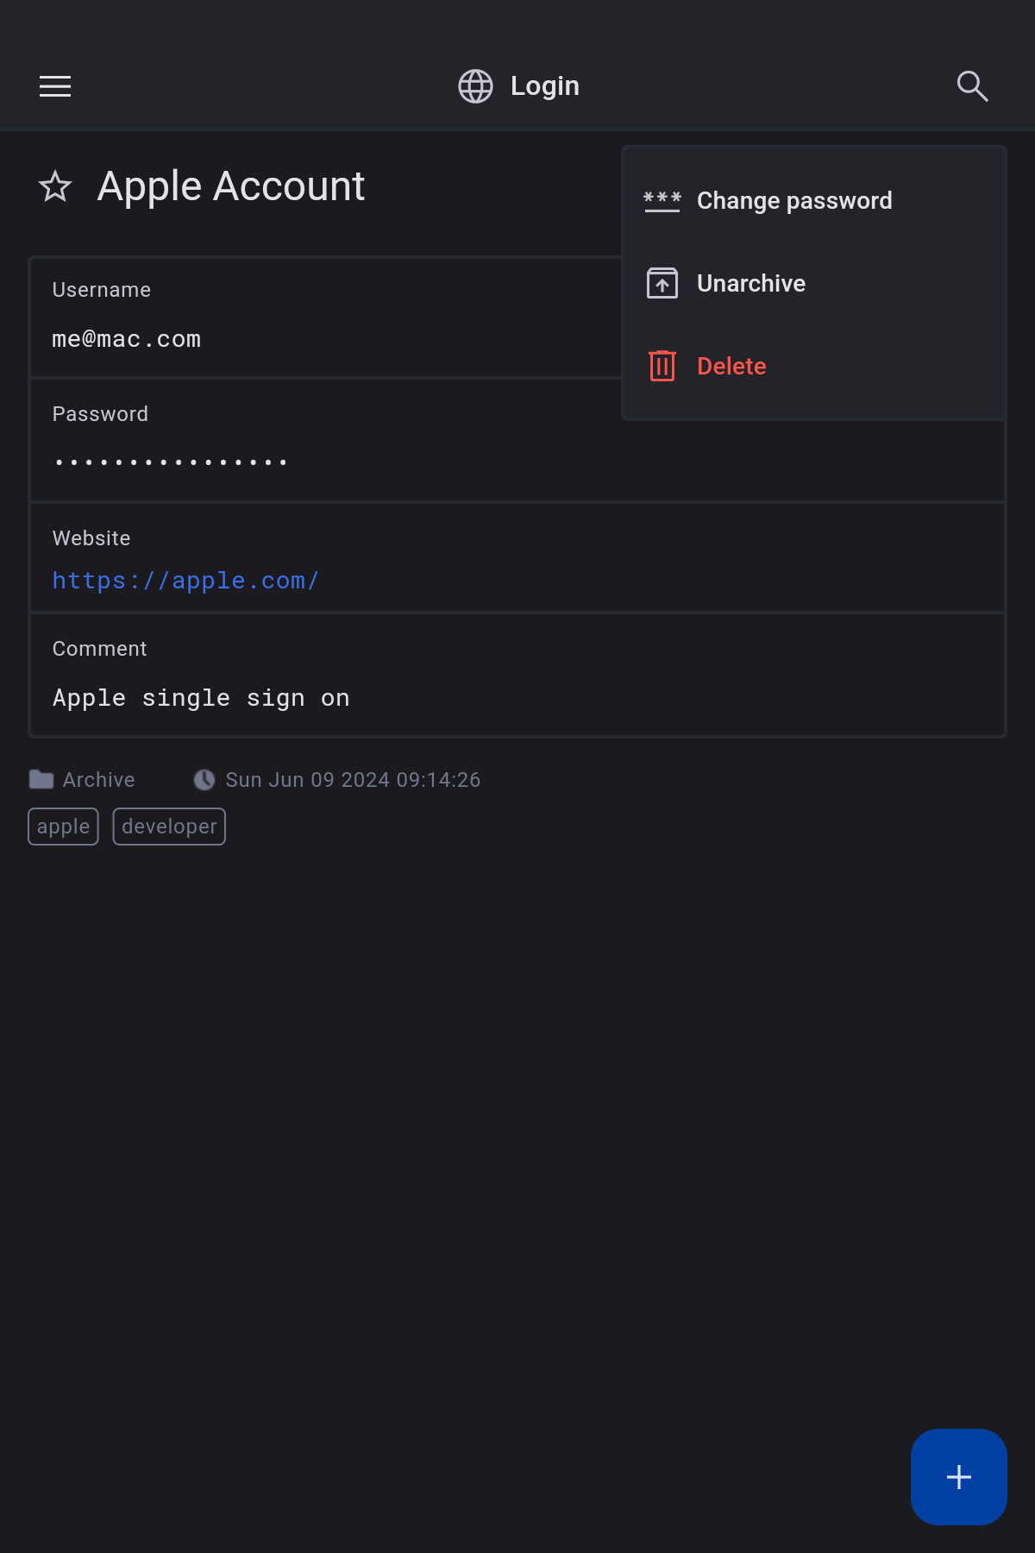Click the comment text Apple single sign on

point(201,698)
